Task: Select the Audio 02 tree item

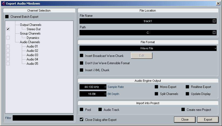Action: tap(32, 51)
